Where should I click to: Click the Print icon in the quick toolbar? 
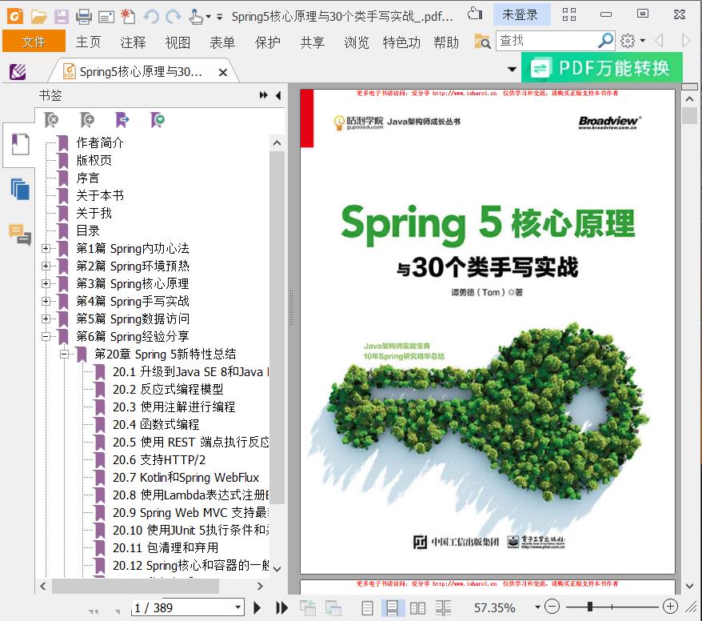click(x=84, y=17)
